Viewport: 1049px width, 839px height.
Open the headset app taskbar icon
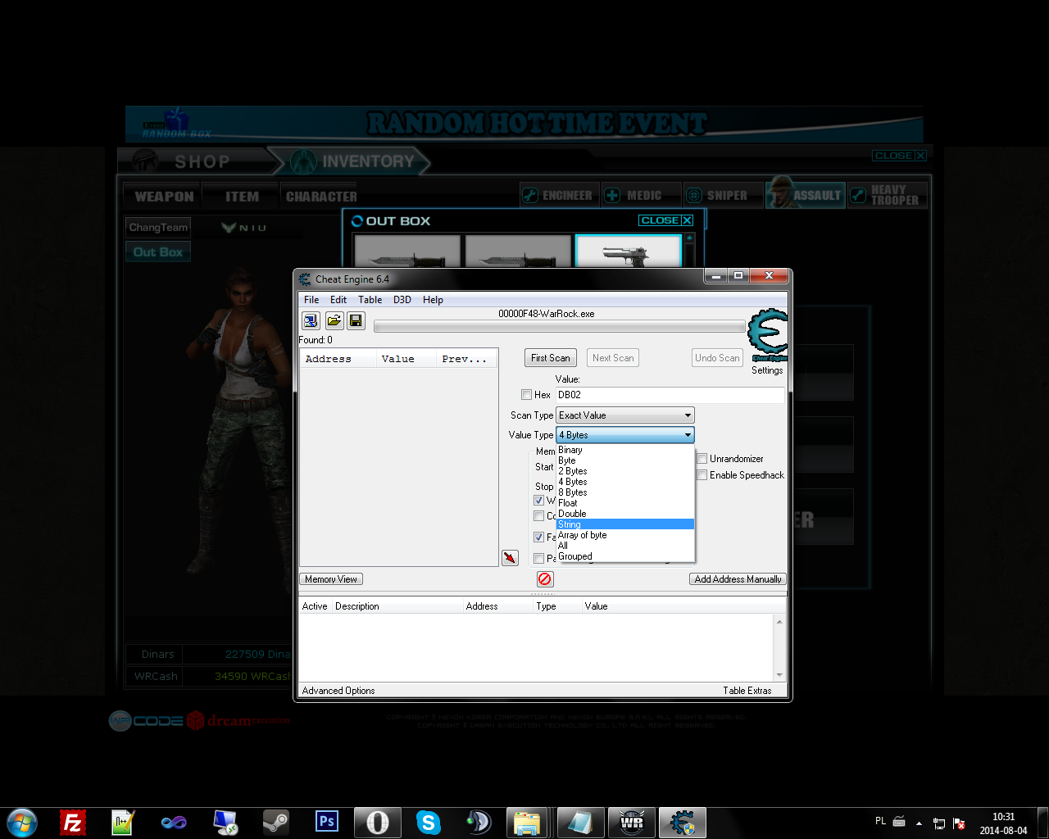(479, 822)
